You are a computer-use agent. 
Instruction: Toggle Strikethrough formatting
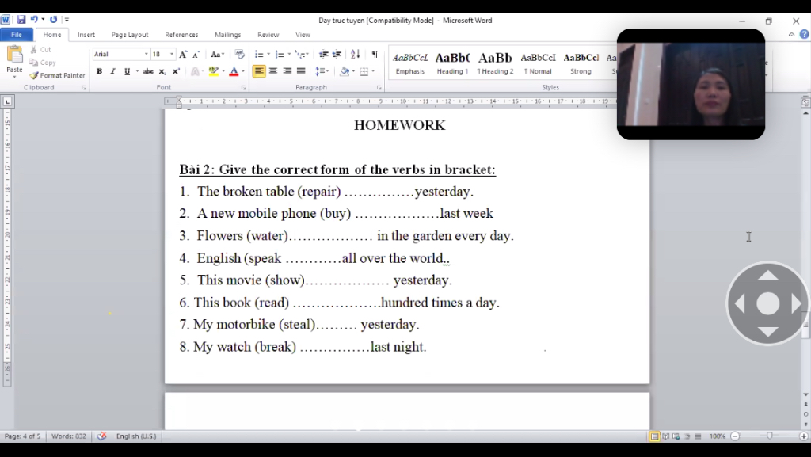click(x=148, y=71)
